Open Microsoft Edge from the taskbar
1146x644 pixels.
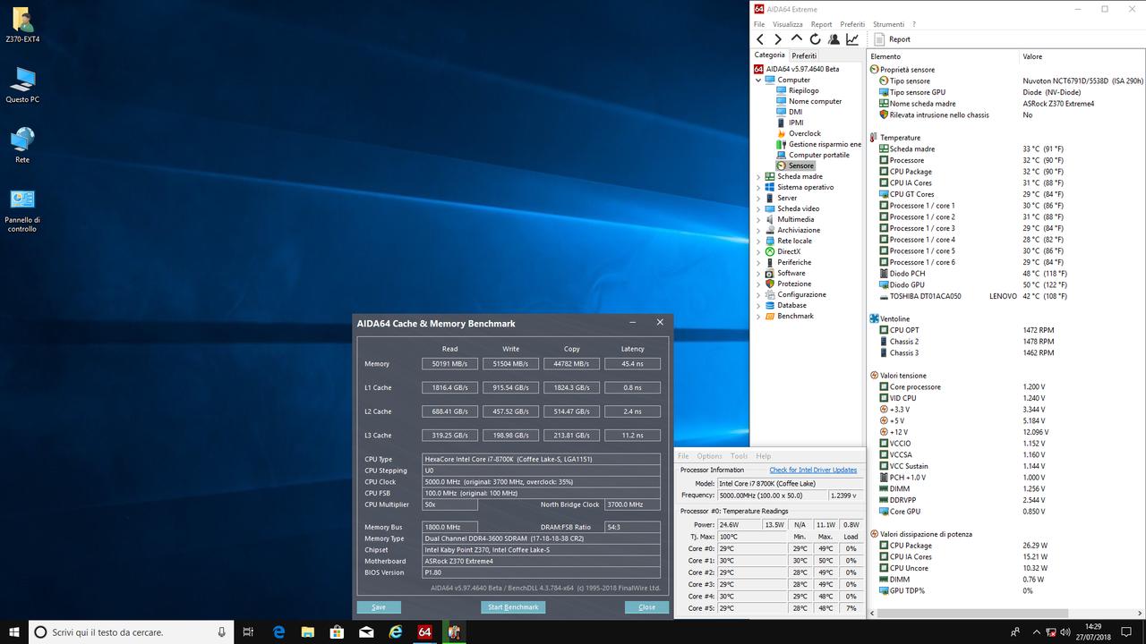(278, 631)
